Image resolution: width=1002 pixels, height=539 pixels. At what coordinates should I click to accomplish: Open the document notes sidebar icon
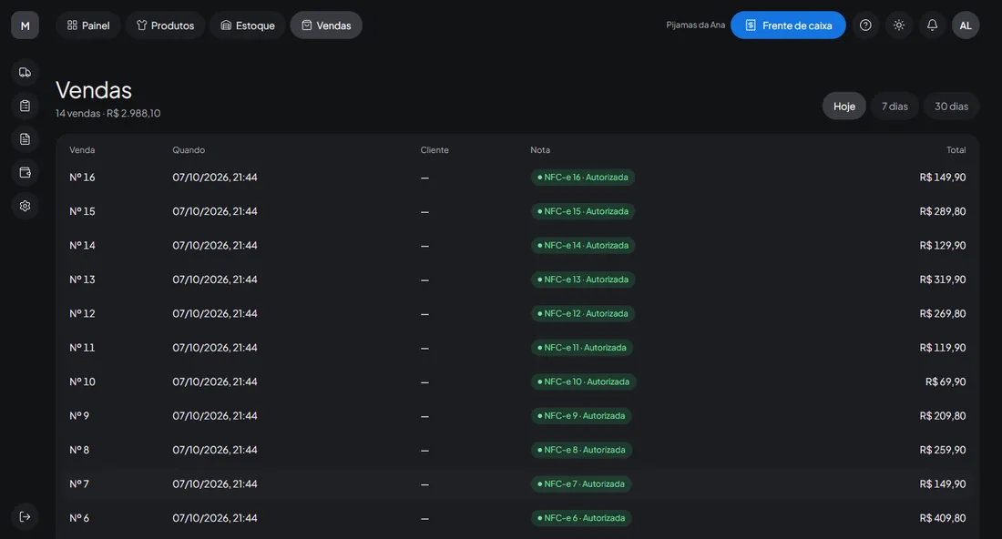25,139
